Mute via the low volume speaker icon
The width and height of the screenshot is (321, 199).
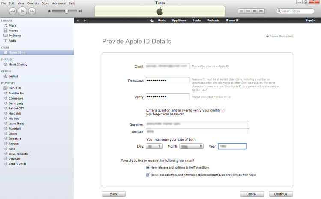pyautogui.click(x=49, y=11)
